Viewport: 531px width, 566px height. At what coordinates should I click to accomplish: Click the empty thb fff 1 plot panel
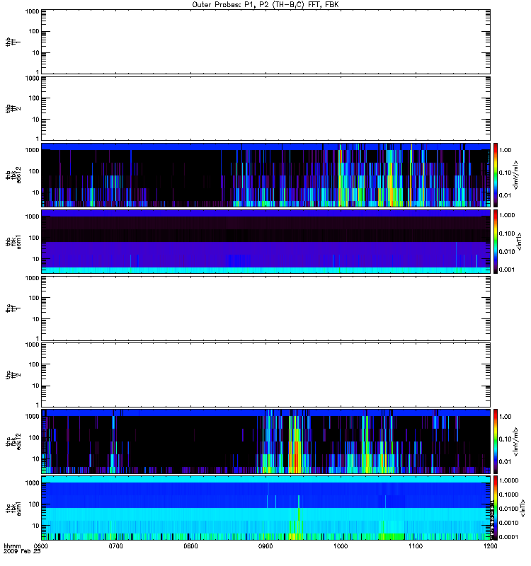coord(266,42)
